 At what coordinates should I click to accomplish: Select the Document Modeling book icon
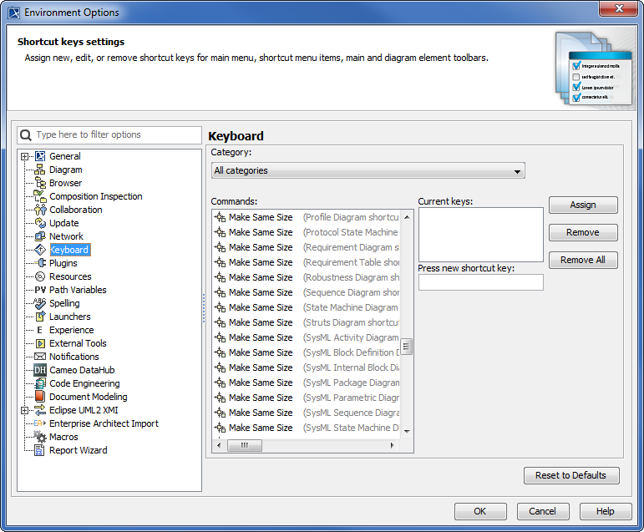point(40,397)
